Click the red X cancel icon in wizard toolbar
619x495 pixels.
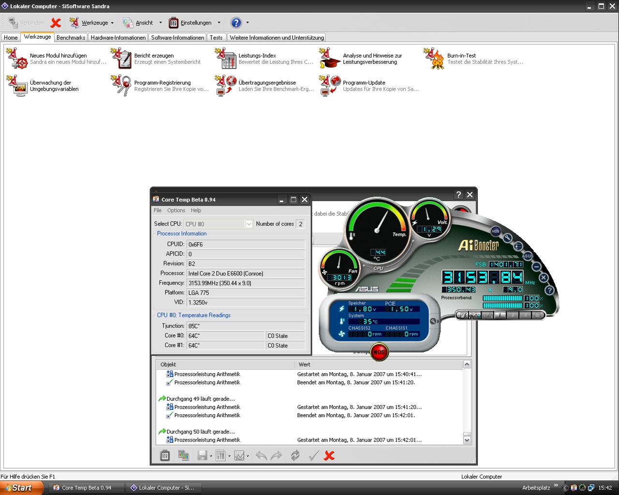[x=329, y=455]
